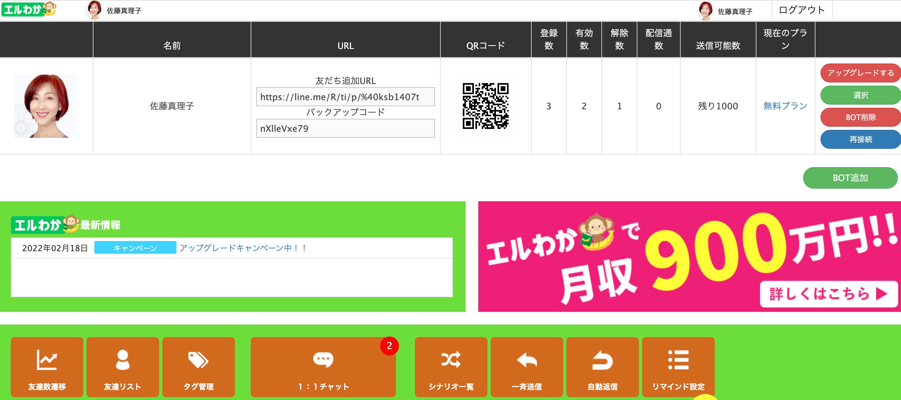
Task: Click the right header avatar near ログアウト
Action: click(x=705, y=11)
